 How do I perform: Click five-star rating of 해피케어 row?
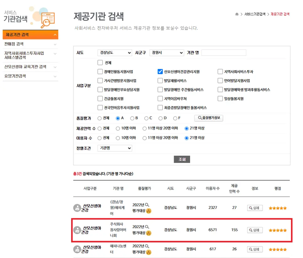click(278, 208)
